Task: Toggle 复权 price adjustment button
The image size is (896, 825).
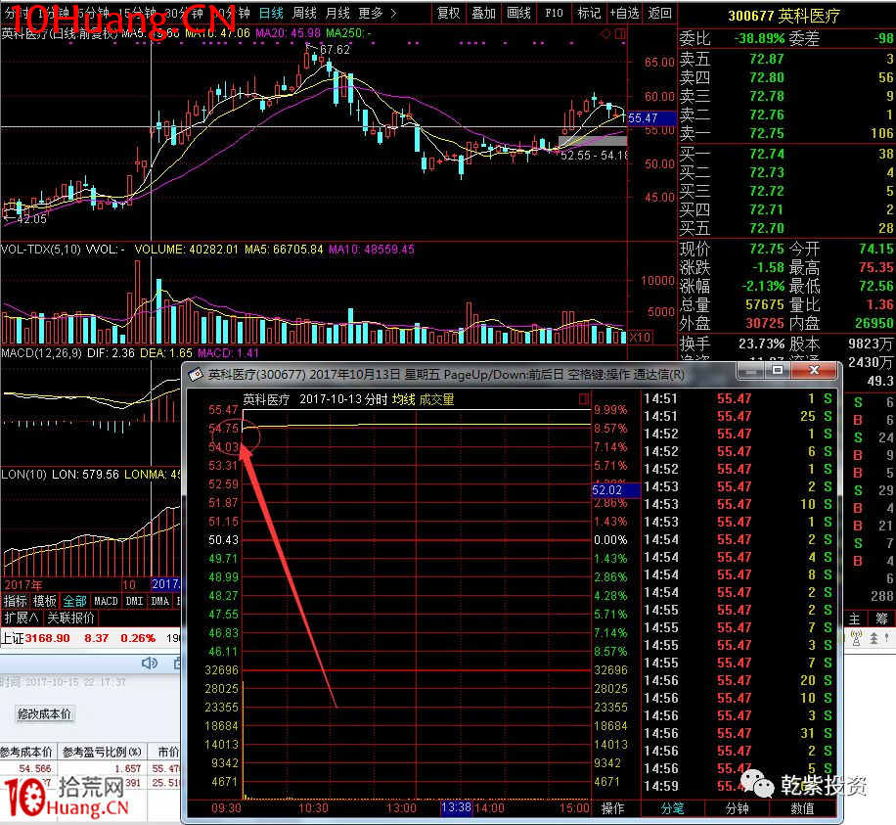Action: click(449, 13)
